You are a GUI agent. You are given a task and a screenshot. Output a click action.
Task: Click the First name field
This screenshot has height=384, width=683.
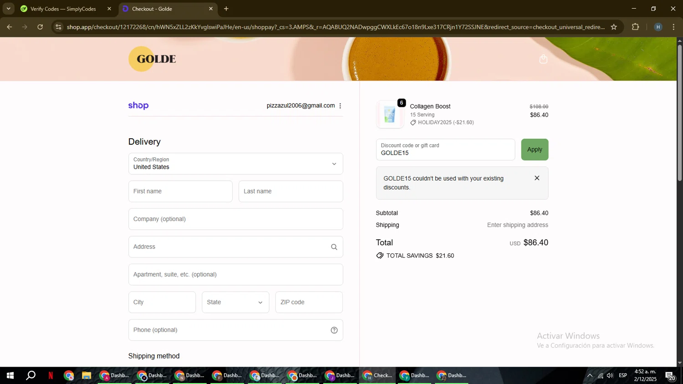pos(180,192)
